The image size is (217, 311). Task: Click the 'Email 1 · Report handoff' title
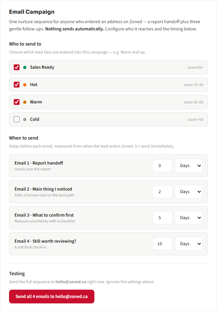[39, 163]
